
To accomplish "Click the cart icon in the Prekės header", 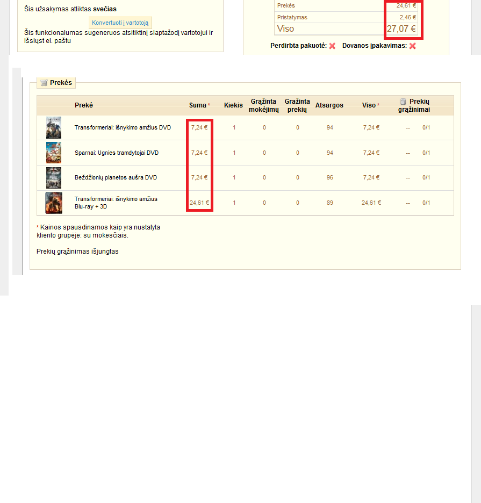I will [x=44, y=83].
